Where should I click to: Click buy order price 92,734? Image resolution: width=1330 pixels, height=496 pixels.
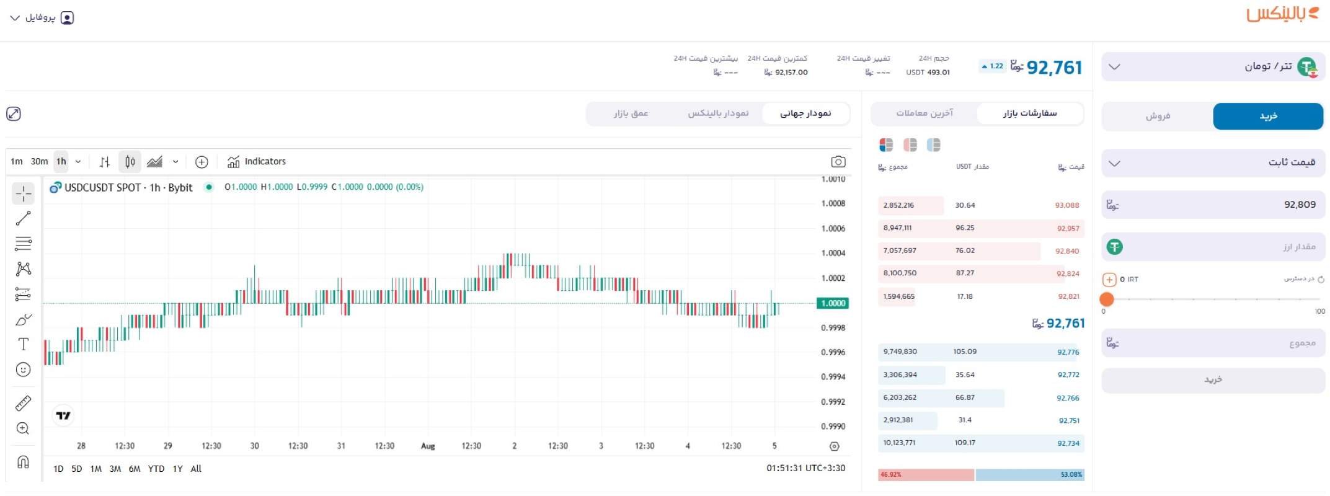[1068, 443]
